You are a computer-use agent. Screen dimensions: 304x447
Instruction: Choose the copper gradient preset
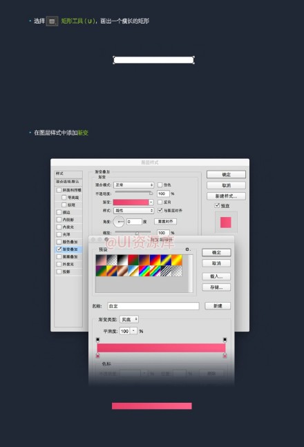pos(122,271)
